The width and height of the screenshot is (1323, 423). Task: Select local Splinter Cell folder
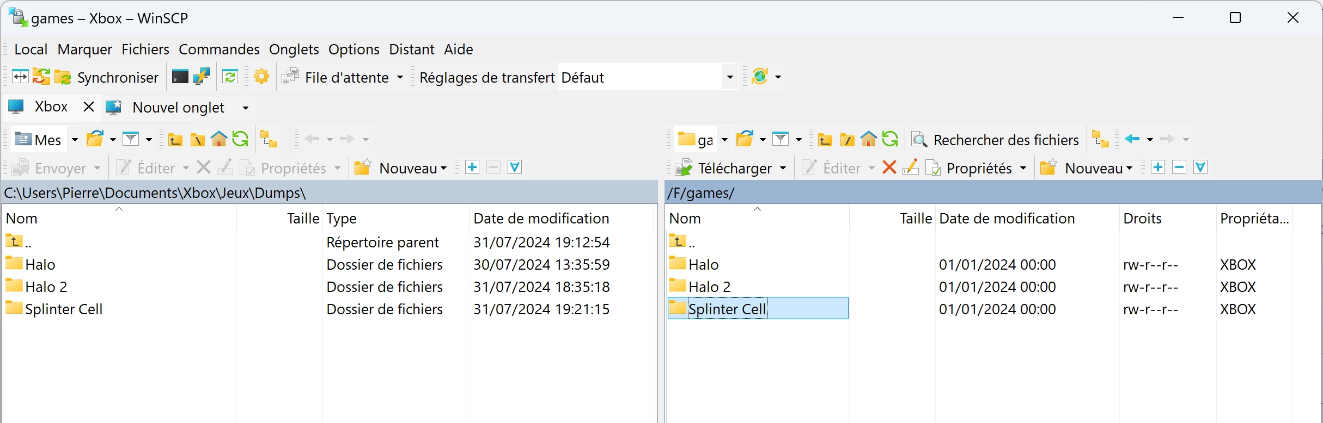coord(64,309)
